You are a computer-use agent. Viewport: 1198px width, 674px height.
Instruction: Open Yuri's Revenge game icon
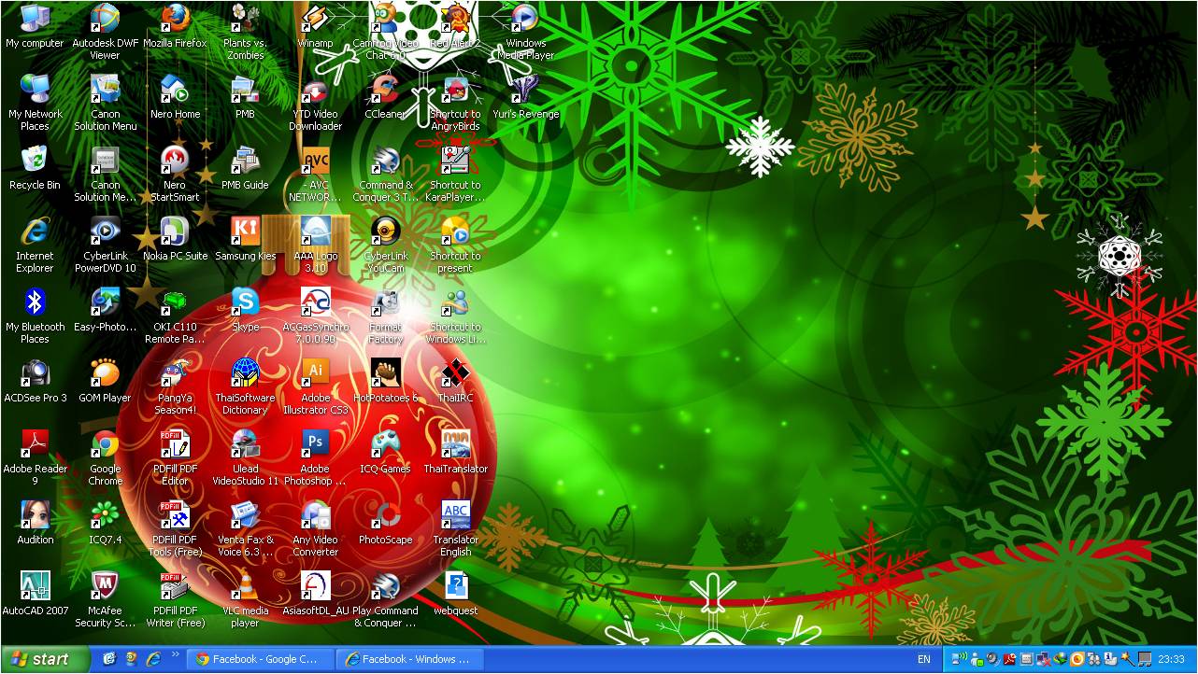tap(525, 97)
